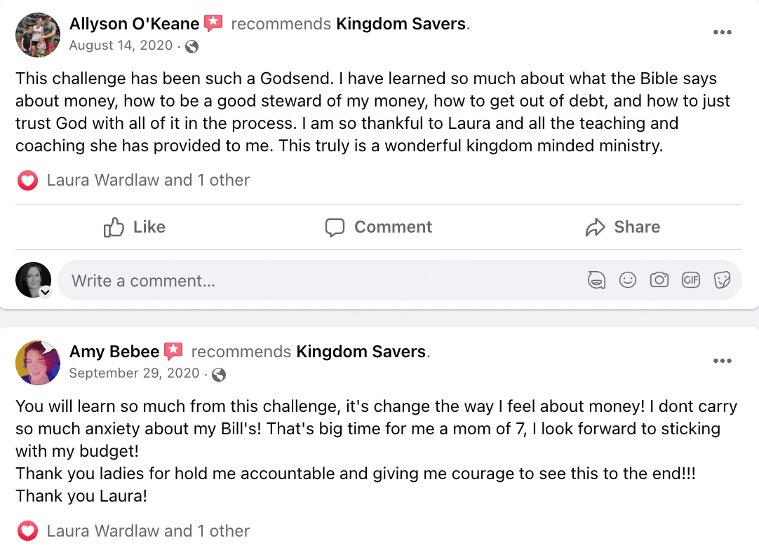
Task: Switch commenting profile via avatar arrow
Action: [x=46, y=293]
